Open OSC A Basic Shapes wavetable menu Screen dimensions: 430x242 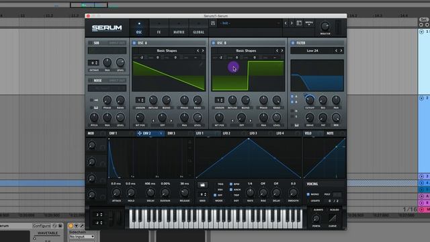167,51
